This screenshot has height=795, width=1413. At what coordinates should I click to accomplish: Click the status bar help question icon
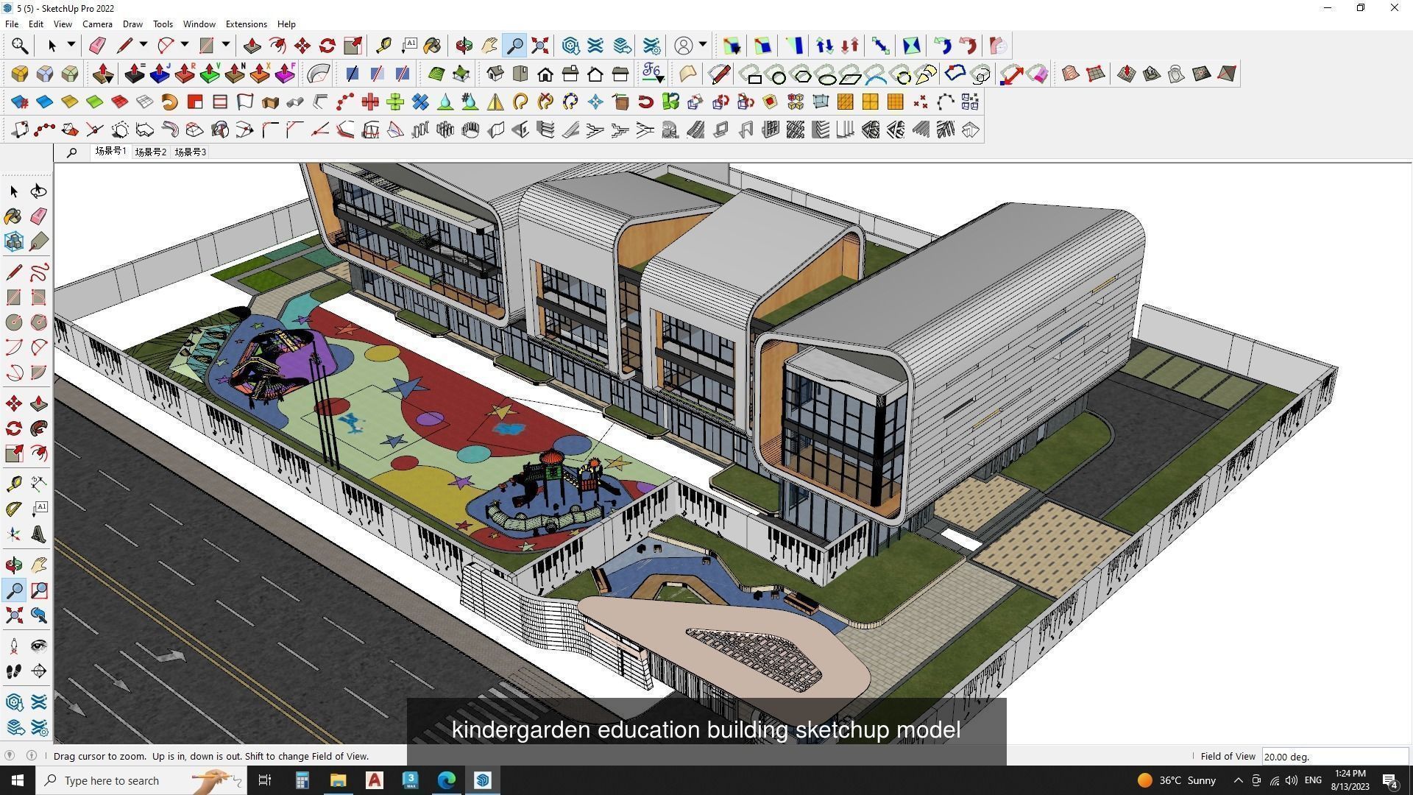click(x=10, y=755)
